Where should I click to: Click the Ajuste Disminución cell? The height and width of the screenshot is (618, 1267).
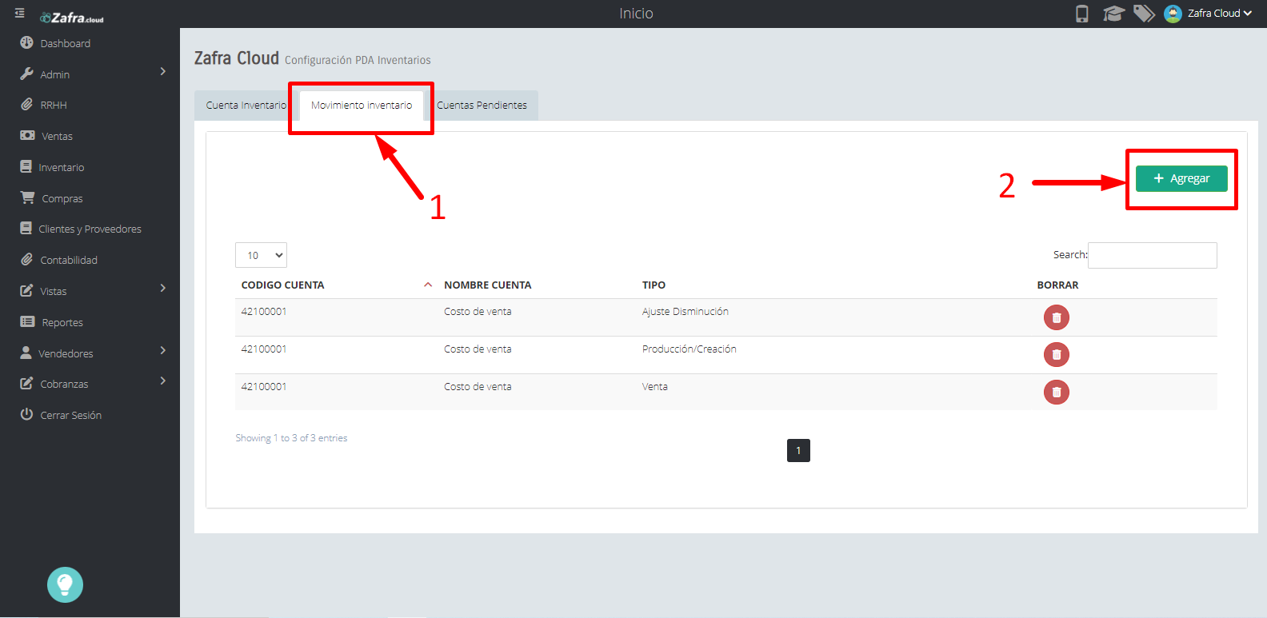coord(685,312)
